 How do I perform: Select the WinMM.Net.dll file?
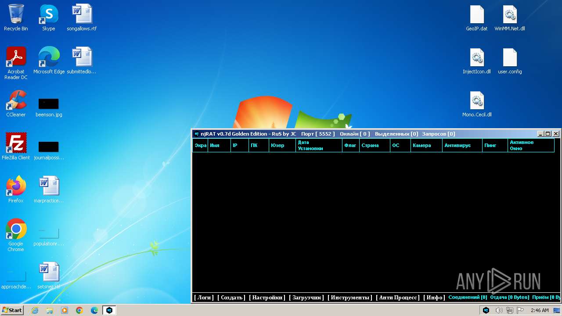point(510,18)
